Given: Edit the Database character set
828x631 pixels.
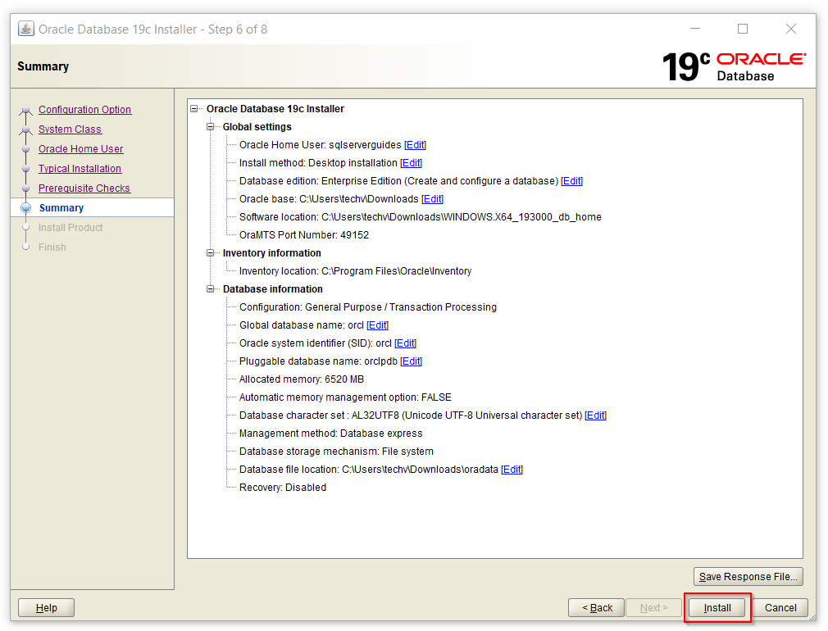Looking at the screenshot, I should 595,415.
